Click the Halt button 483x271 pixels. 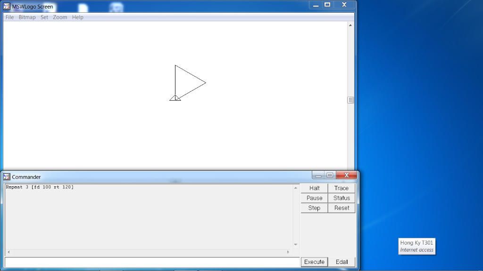point(314,188)
